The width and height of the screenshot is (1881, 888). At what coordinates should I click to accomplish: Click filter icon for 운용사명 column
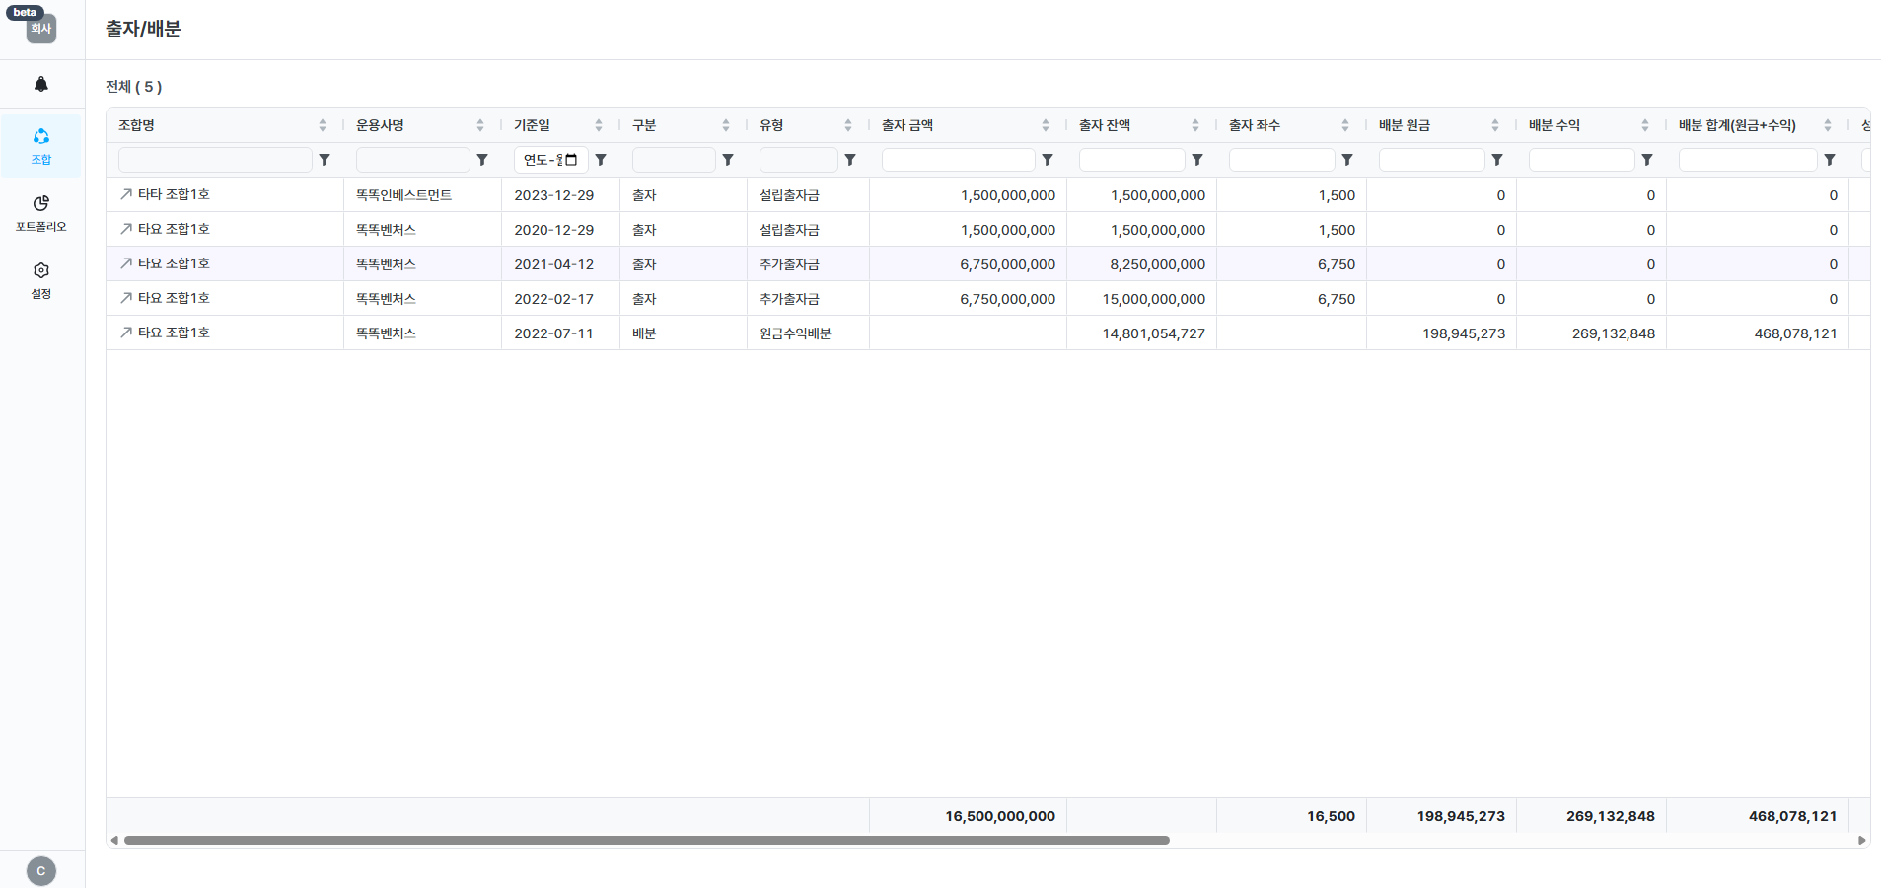482,160
